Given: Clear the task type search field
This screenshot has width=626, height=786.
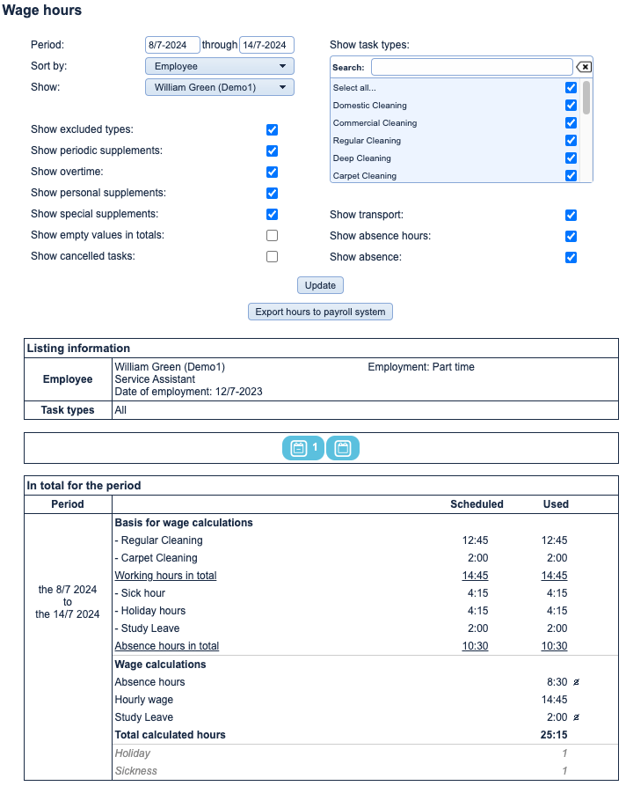Looking at the screenshot, I should click(584, 67).
